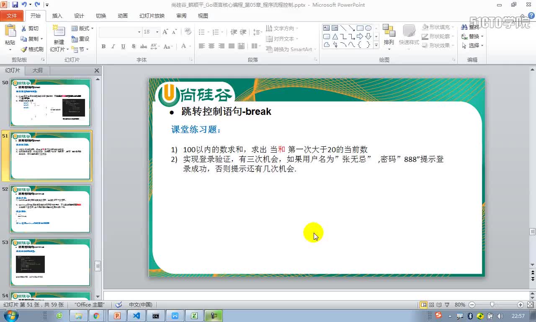The height and width of the screenshot is (322, 536).
Task: Open Visual Studio Code from taskbar
Action: [136, 316]
